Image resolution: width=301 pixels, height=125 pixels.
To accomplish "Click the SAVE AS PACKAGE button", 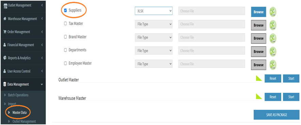I will click(276, 115).
